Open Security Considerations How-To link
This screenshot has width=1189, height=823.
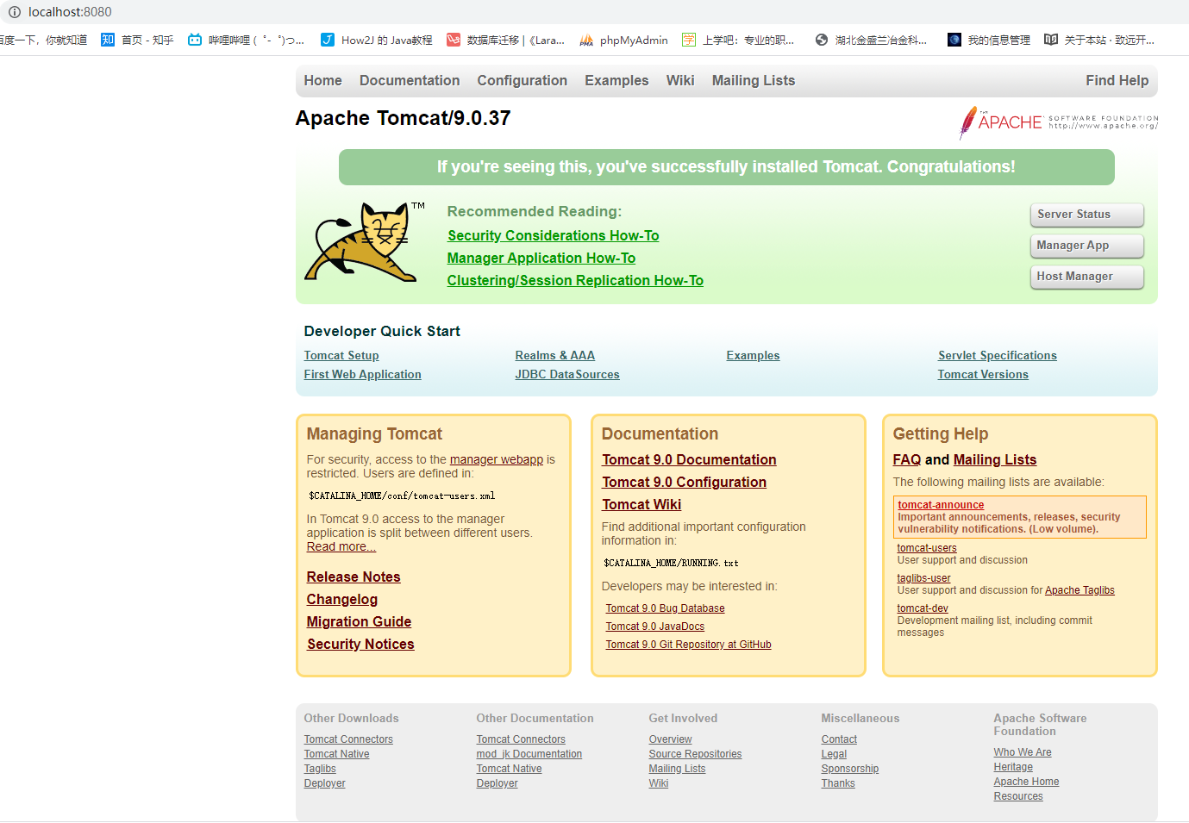tap(553, 235)
